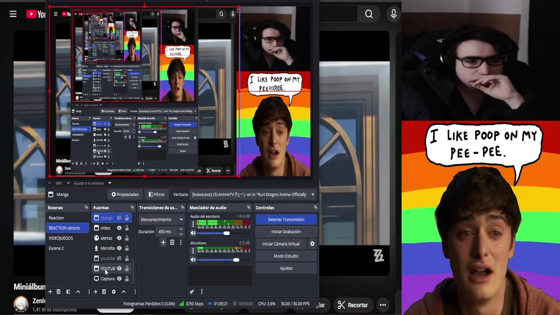Select the REACTION directo scene

pyautogui.click(x=67, y=228)
